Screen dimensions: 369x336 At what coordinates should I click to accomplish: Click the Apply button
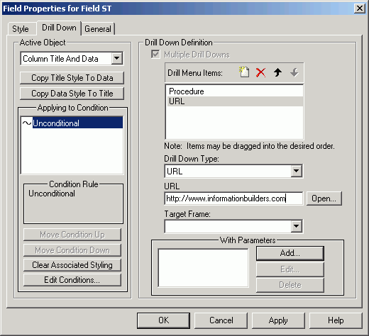[x=278, y=320]
